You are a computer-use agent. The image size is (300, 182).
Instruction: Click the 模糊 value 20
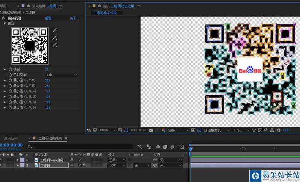click(46, 70)
